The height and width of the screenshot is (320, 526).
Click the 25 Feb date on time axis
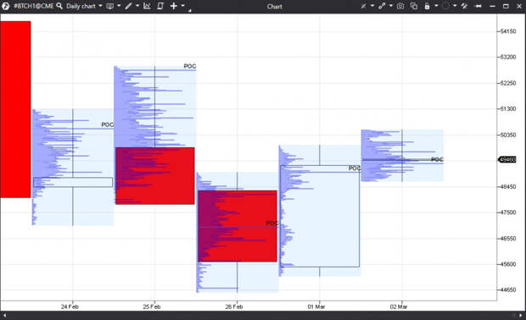click(152, 306)
